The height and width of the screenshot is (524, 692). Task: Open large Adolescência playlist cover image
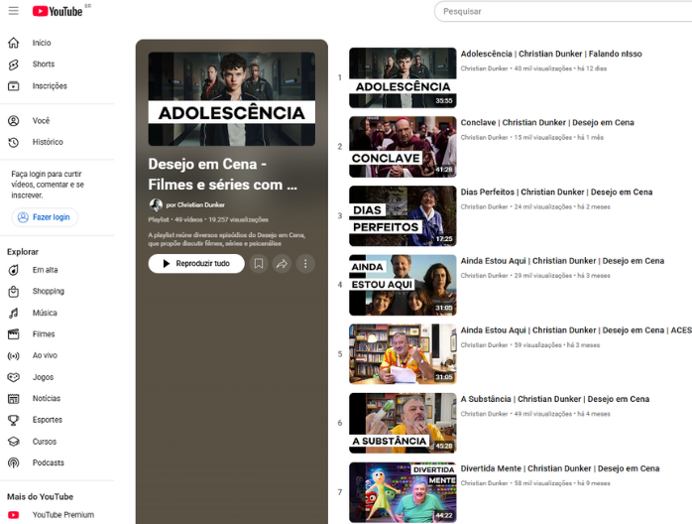(232, 99)
